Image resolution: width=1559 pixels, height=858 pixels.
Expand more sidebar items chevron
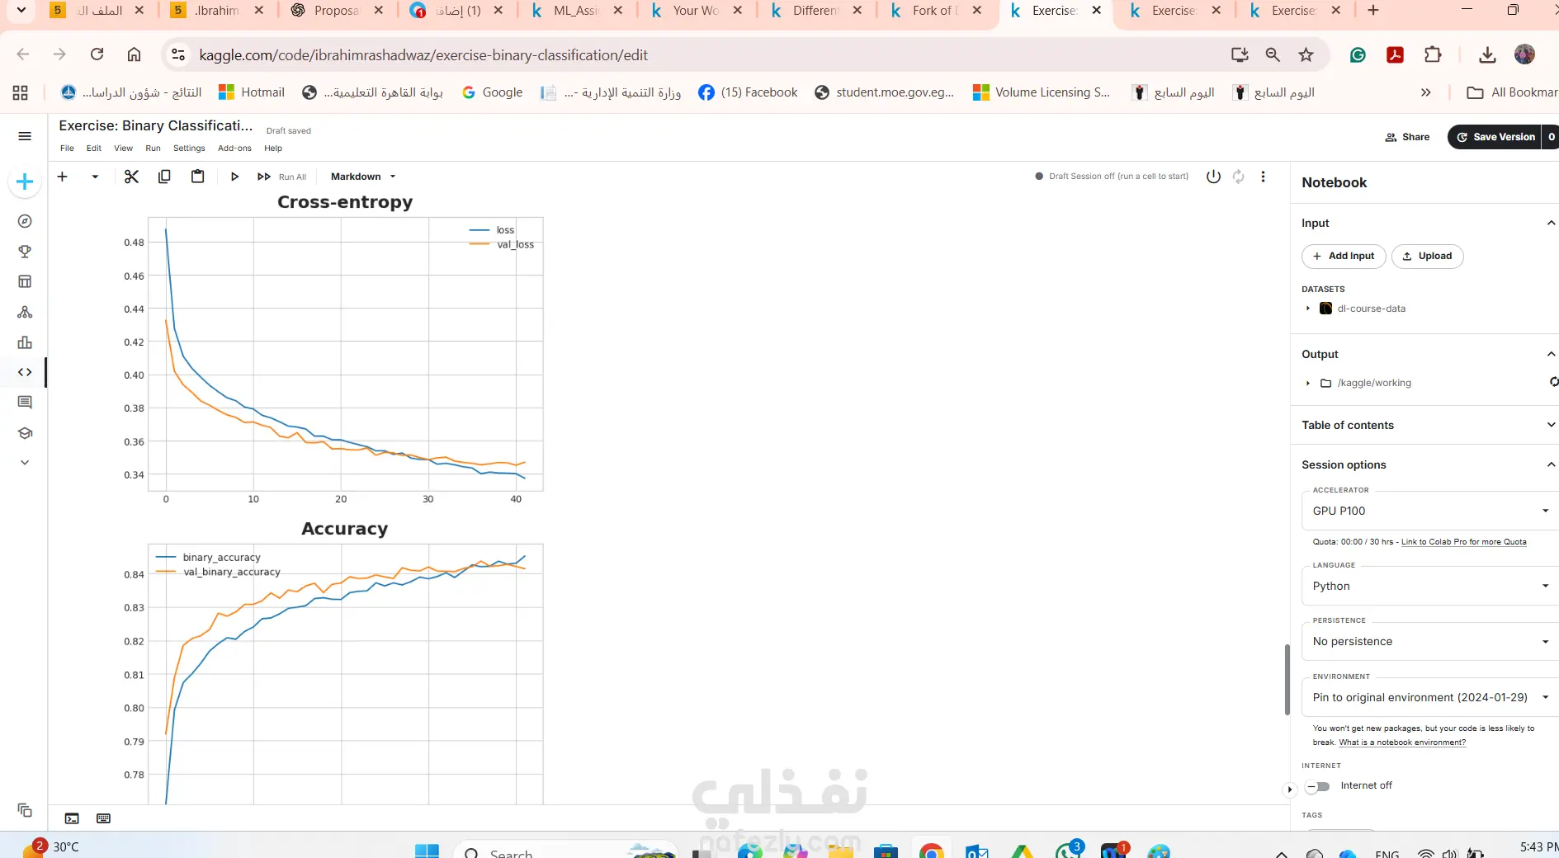[x=25, y=463]
